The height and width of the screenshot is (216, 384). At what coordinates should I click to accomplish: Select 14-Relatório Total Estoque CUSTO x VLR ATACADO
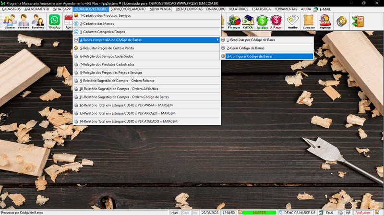point(147,121)
